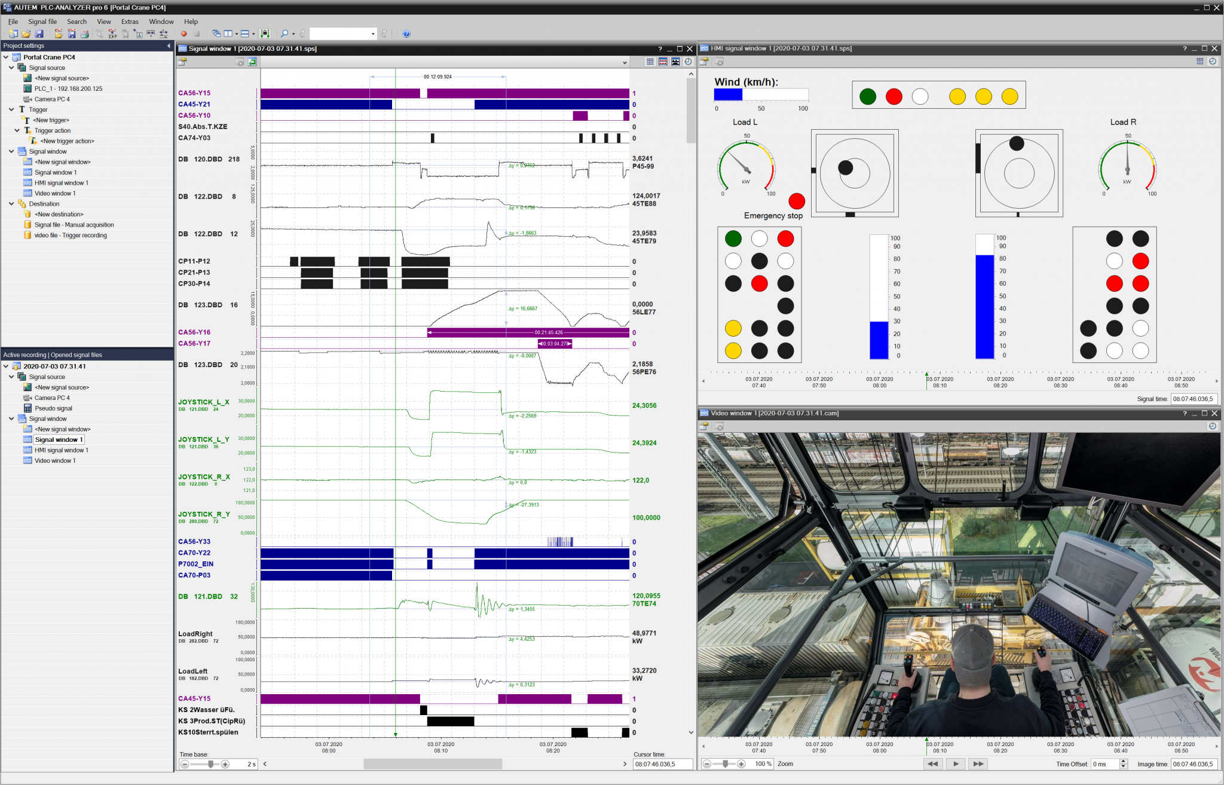Click the Help question mark icon on the toolbar
This screenshot has height=785, width=1224.
click(x=406, y=34)
